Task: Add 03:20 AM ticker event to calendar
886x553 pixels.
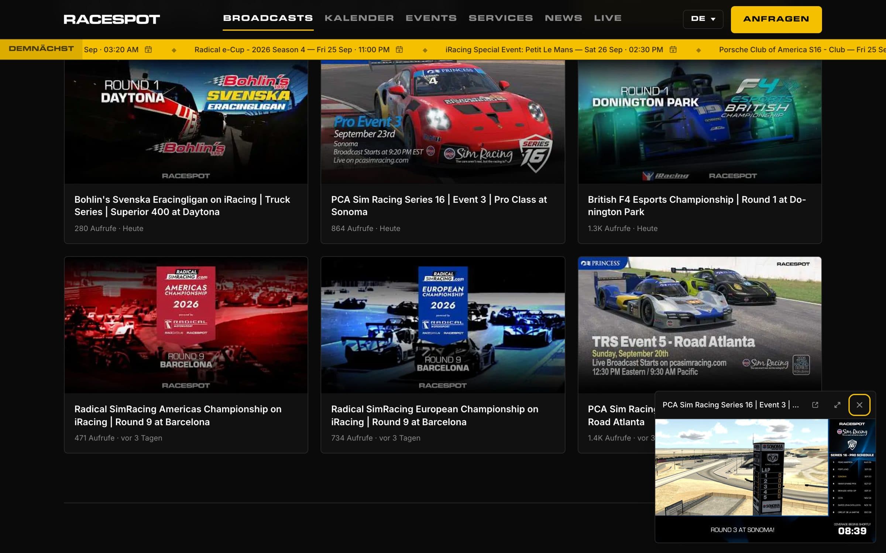Action: [x=148, y=49]
